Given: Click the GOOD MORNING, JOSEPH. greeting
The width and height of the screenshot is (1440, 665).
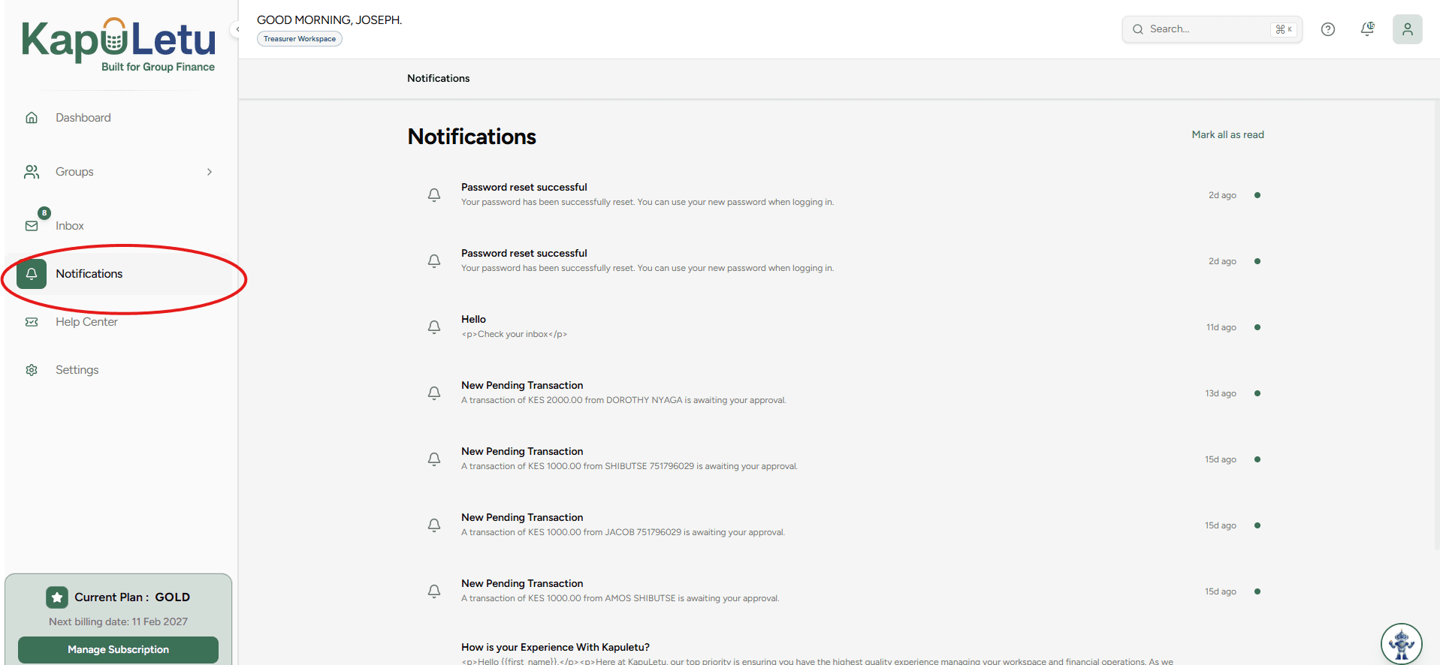Looking at the screenshot, I should pos(329,20).
